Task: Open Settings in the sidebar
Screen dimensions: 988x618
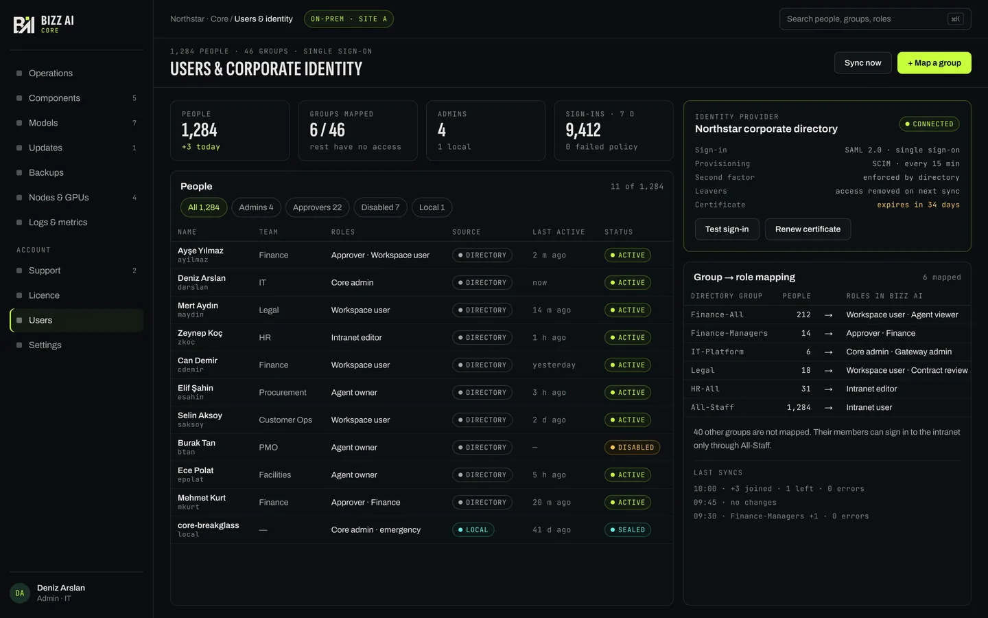Action: [77, 345]
